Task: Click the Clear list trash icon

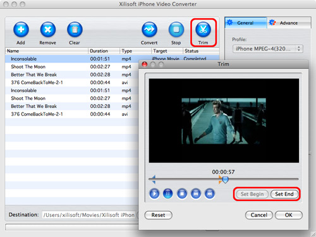Action: click(75, 29)
